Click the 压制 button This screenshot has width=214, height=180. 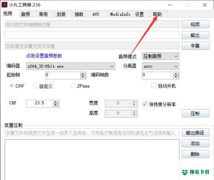coord(196,113)
